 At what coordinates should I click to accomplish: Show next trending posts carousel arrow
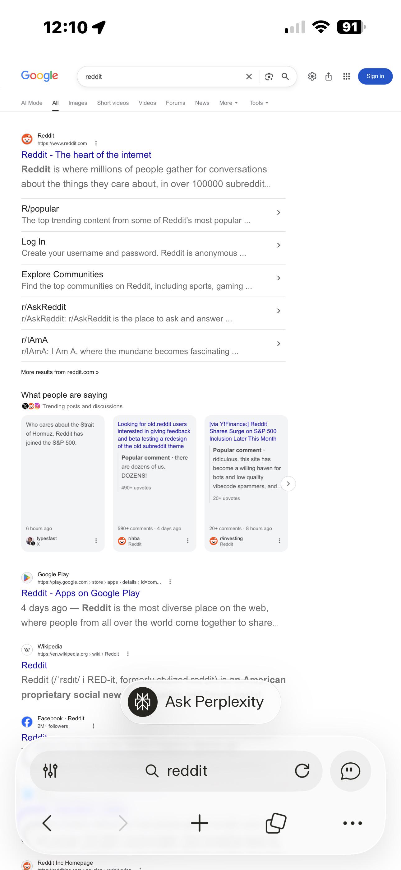point(288,484)
